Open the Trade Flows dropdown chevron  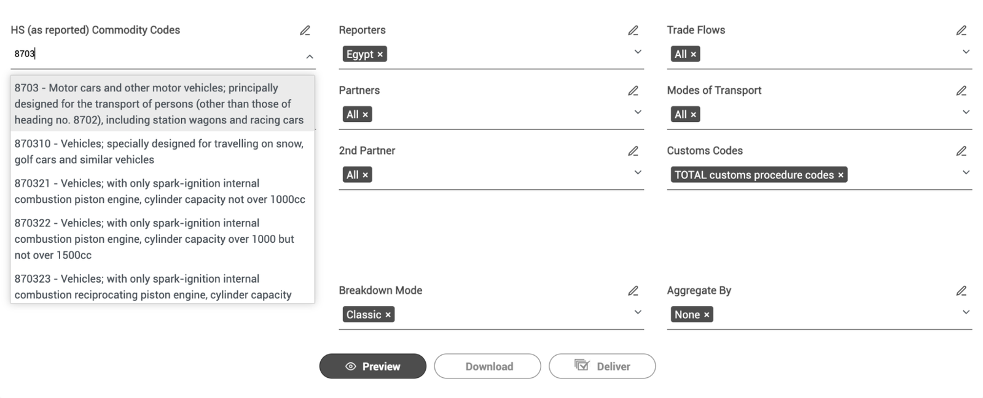pyautogui.click(x=966, y=52)
